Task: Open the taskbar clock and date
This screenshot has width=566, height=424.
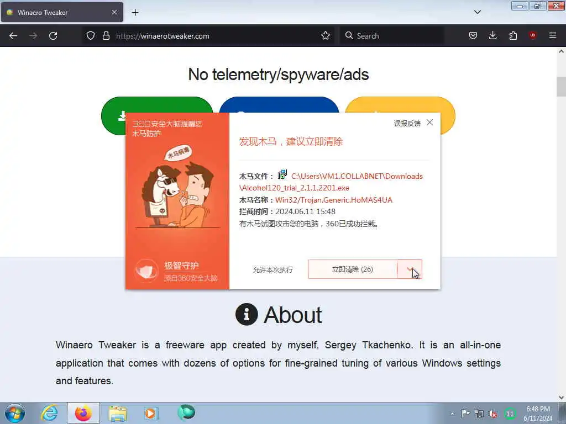Action: tap(538, 414)
